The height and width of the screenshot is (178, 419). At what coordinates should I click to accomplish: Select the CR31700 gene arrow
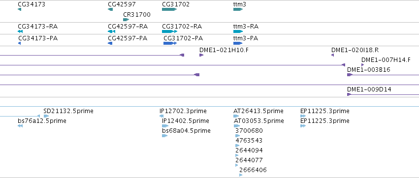(126, 20)
